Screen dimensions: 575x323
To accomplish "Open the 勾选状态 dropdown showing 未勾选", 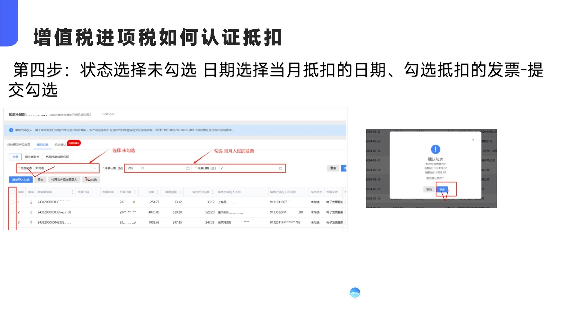I will pyautogui.click(x=65, y=168).
